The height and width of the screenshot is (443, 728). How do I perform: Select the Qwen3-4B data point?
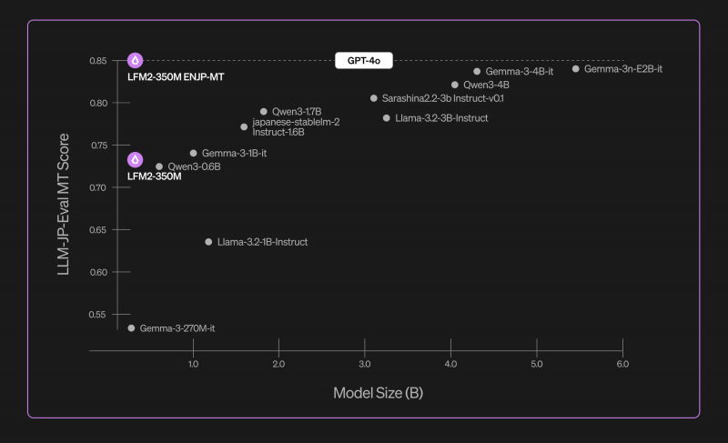(x=454, y=85)
